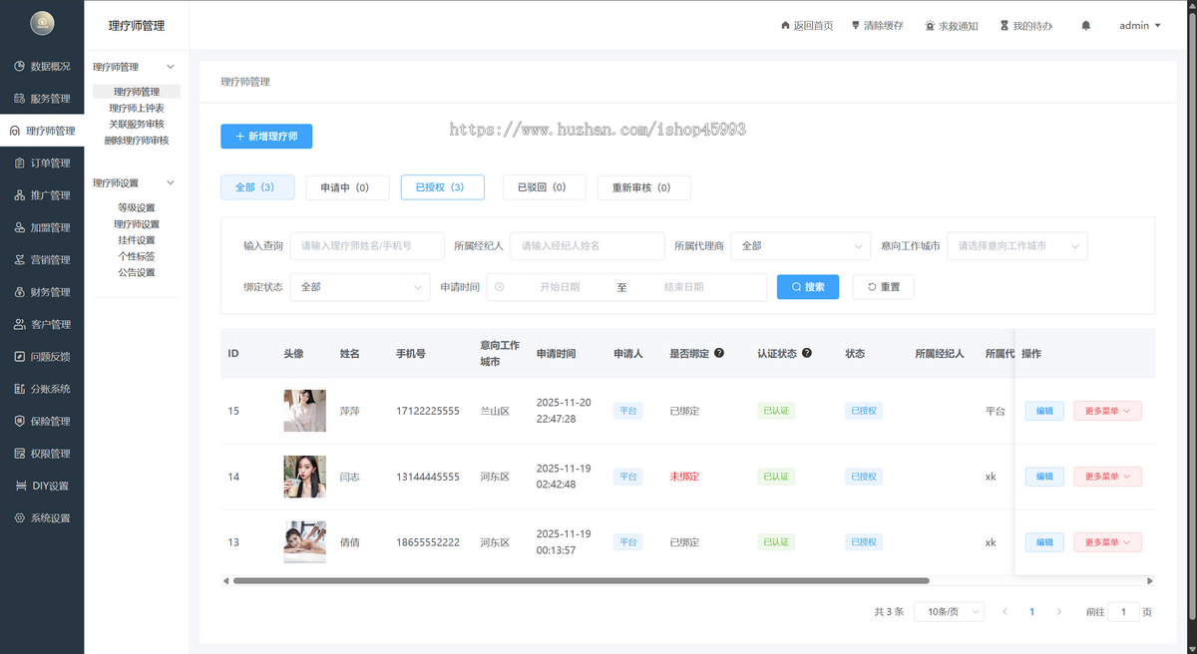Click help icon next to 认证状态

[807, 353]
